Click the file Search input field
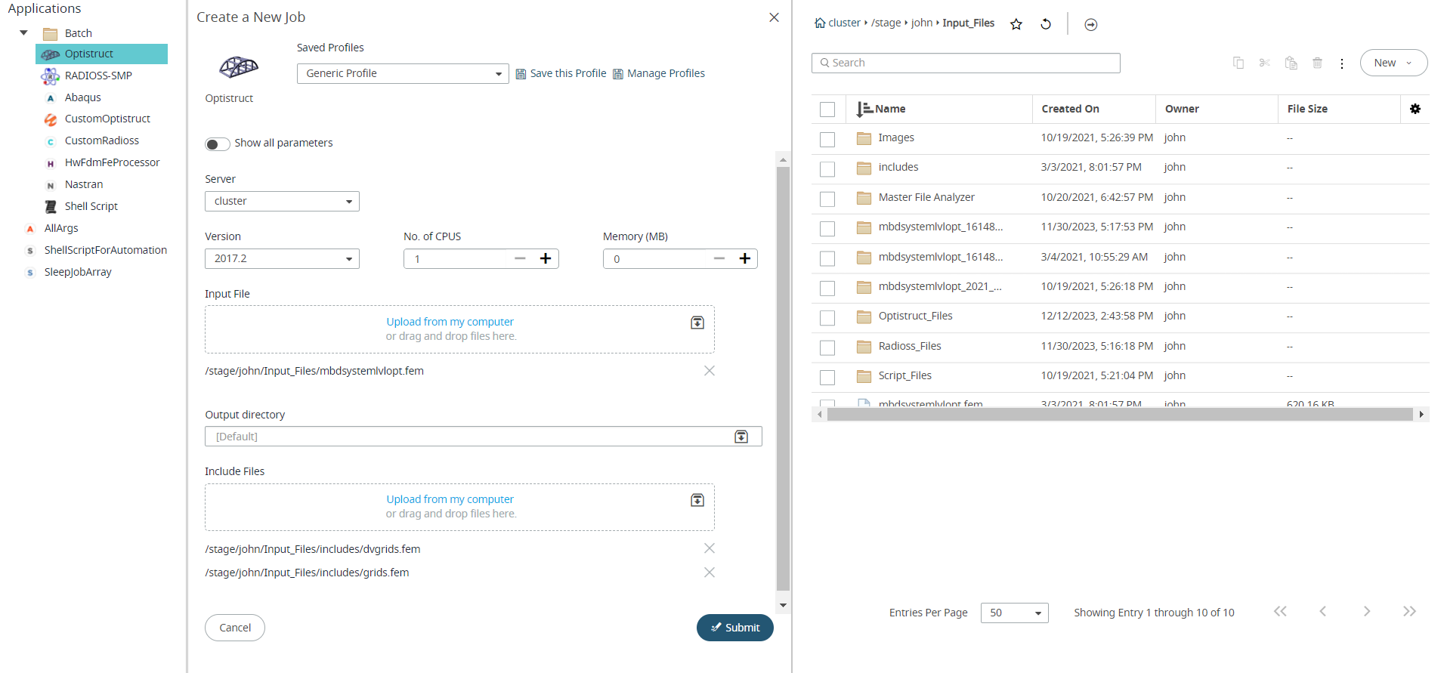The image size is (1444, 673). tap(966, 63)
